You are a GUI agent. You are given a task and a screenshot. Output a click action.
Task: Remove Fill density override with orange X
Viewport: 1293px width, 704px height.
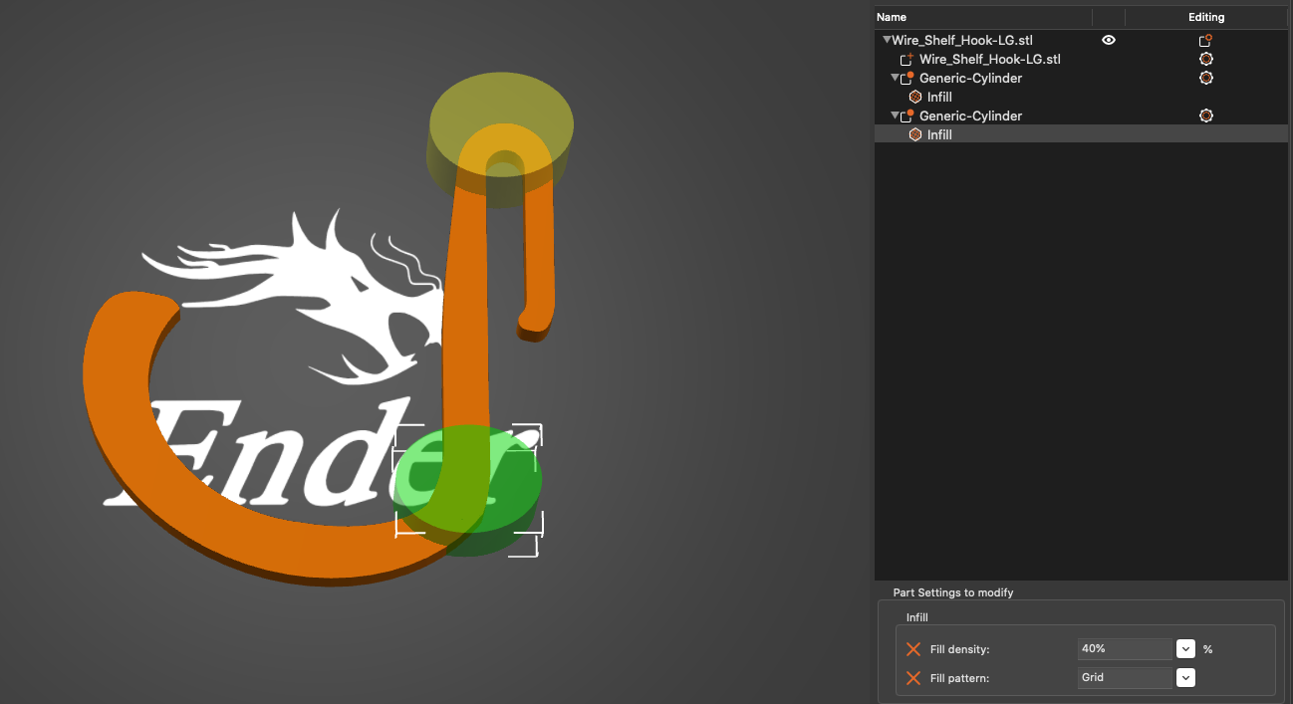coord(913,649)
